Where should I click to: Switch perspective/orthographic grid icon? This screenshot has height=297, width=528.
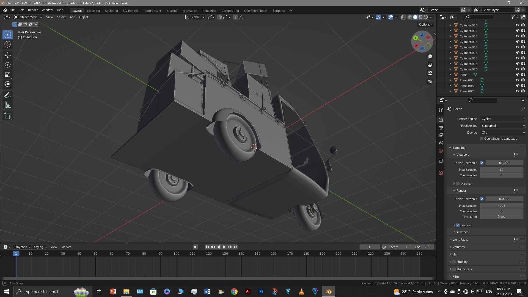point(430,82)
